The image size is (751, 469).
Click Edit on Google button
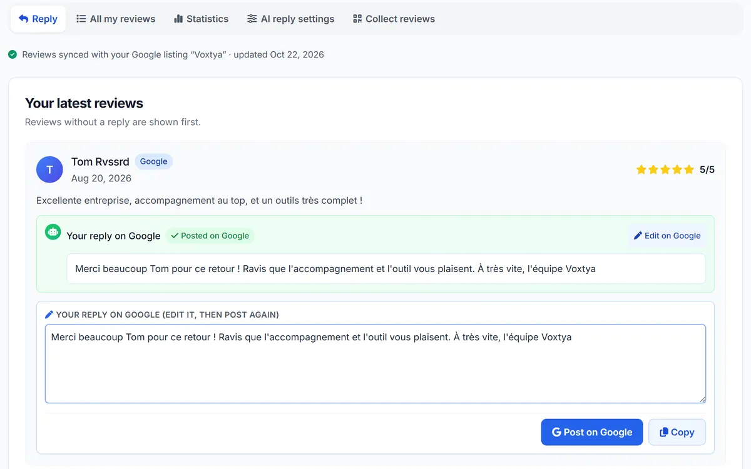click(x=667, y=236)
